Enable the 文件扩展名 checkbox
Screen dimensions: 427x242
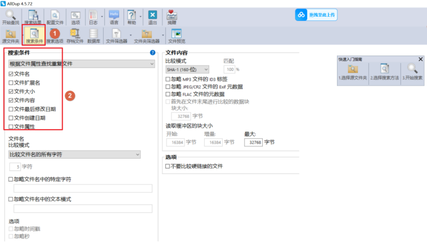[x=11, y=83]
